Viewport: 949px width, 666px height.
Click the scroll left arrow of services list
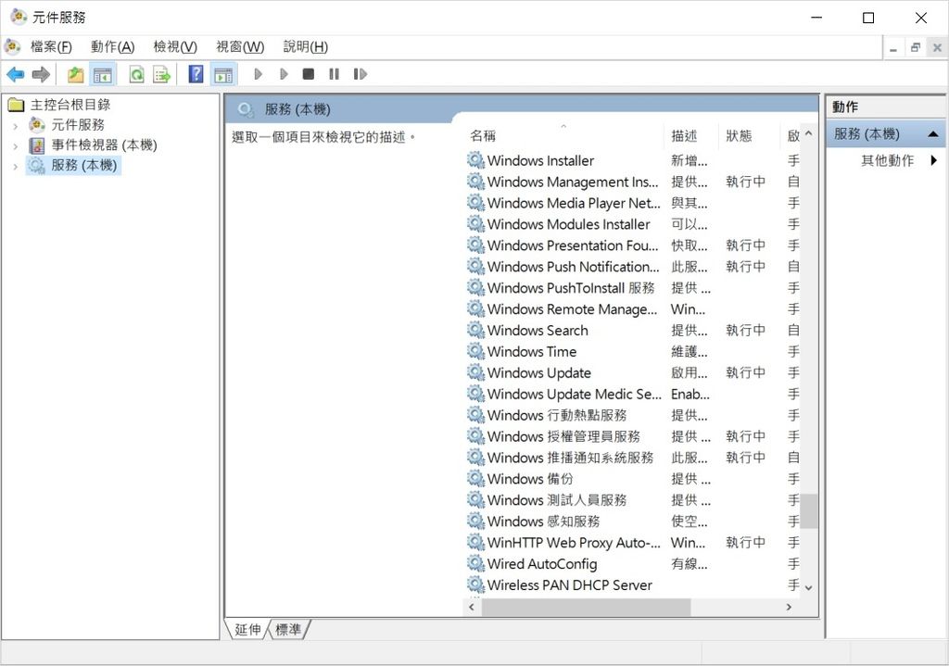472,608
